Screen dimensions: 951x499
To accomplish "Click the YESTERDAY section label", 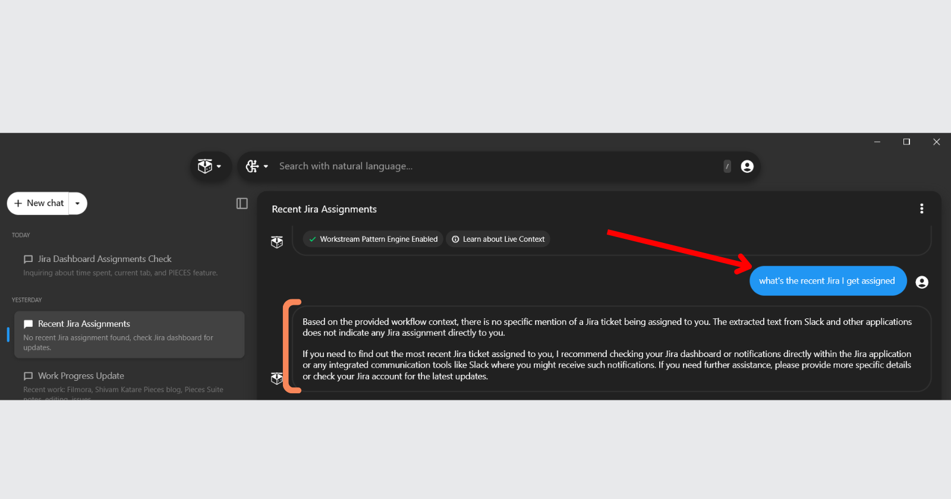I will click(x=27, y=300).
